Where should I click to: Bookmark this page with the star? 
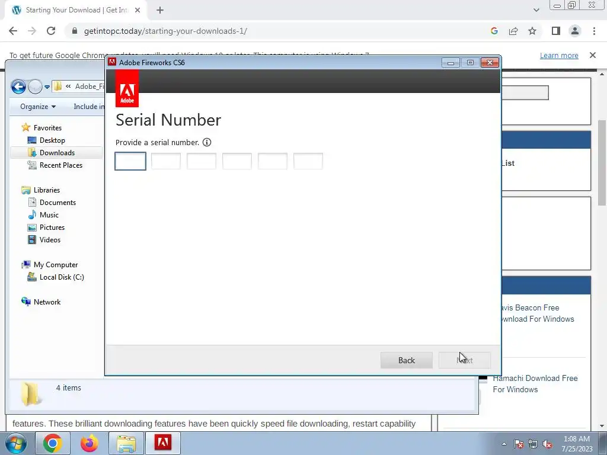tap(532, 31)
